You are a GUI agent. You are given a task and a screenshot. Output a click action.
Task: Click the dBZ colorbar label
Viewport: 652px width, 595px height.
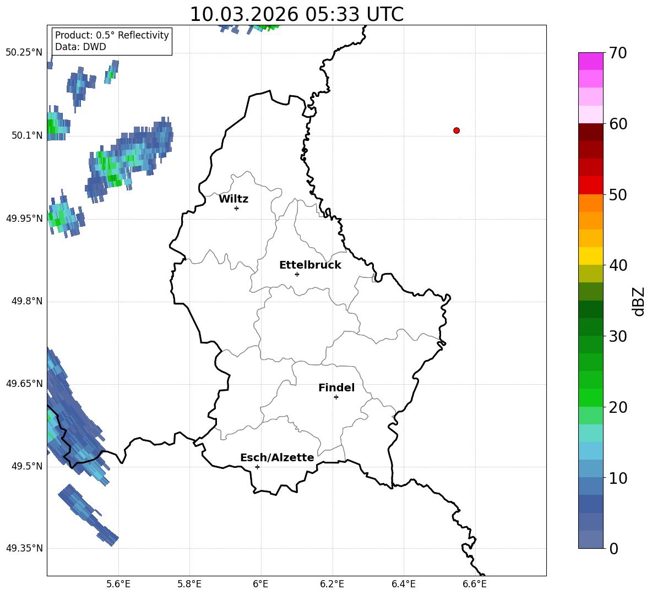click(638, 301)
